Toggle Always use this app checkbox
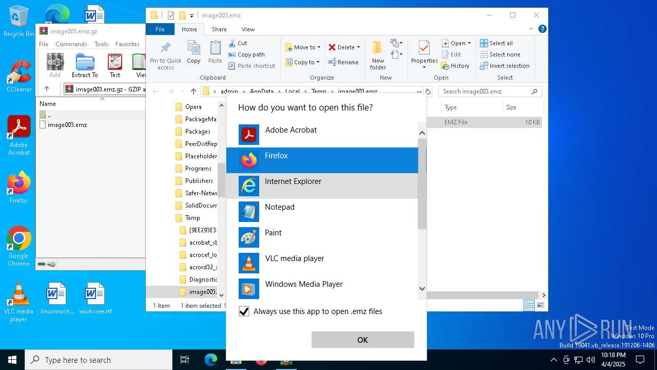Image resolution: width=657 pixels, height=370 pixels. pos(244,311)
